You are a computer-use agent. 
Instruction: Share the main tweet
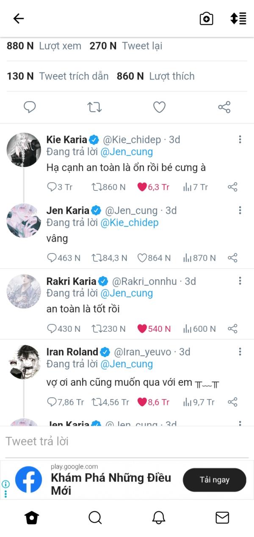click(224, 107)
